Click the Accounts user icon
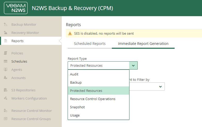 tap(5, 78)
